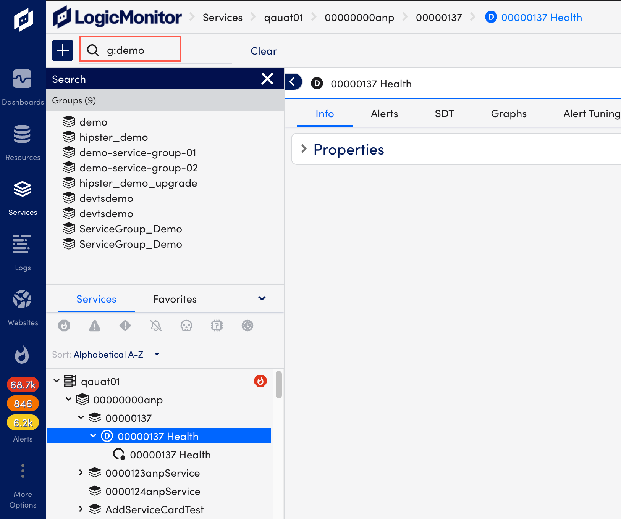The width and height of the screenshot is (621, 519).
Task: Filter by SDT clock icon
Action: point(247,326)
